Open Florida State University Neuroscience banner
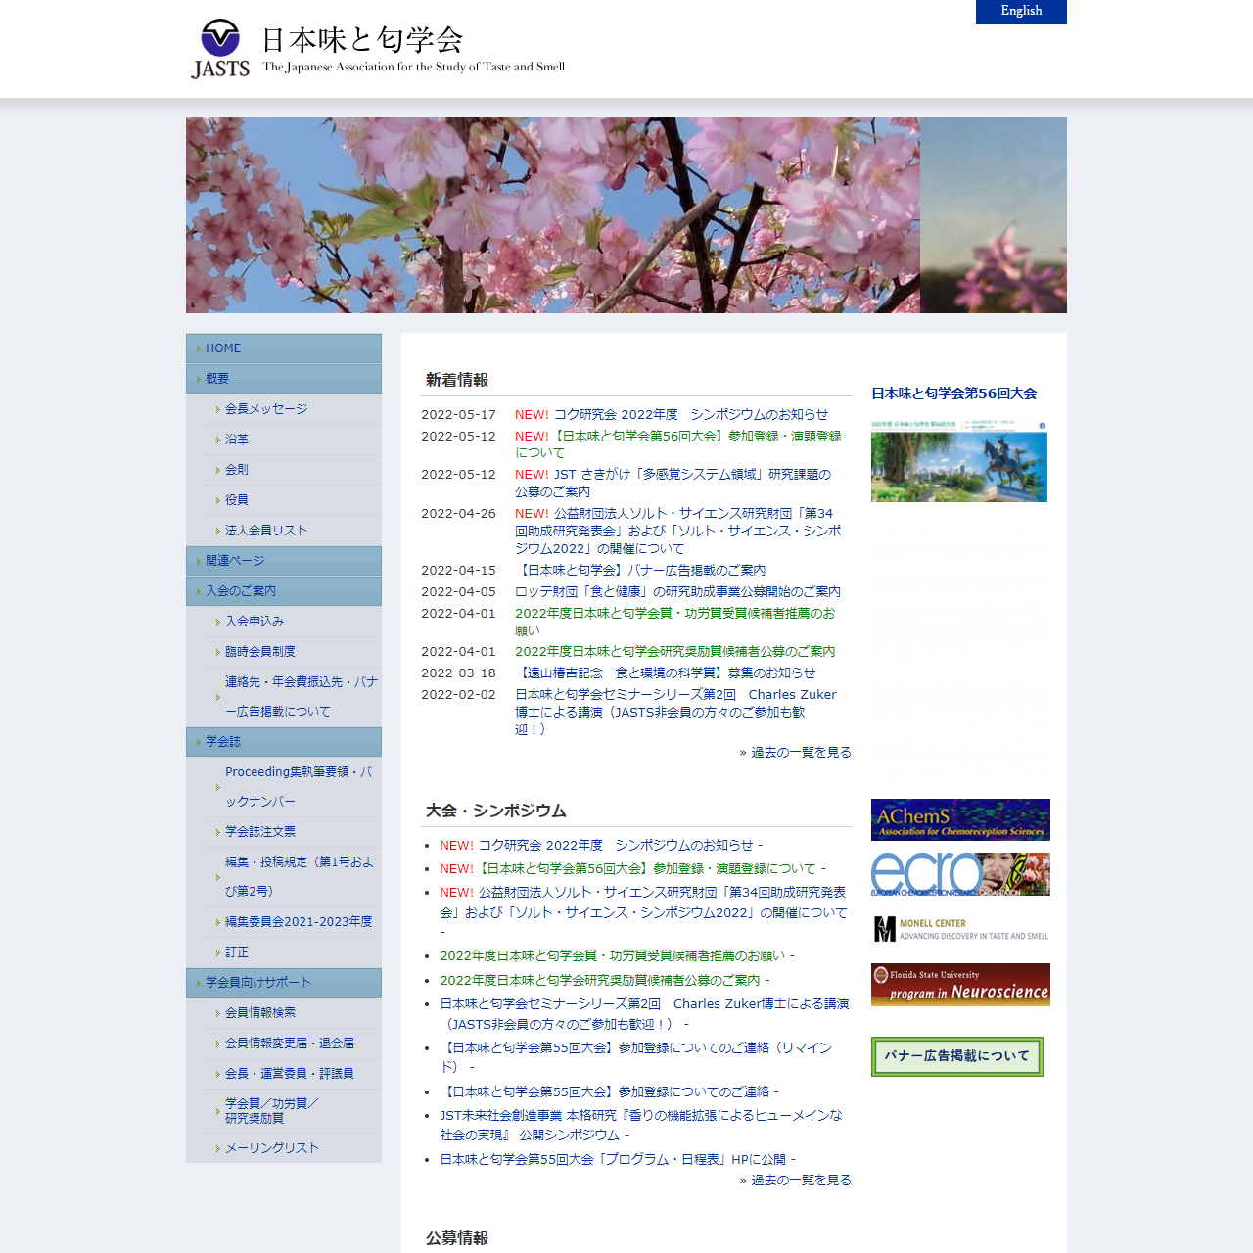This screenshot has height=1253, width=1253. [x=959, y=984]
